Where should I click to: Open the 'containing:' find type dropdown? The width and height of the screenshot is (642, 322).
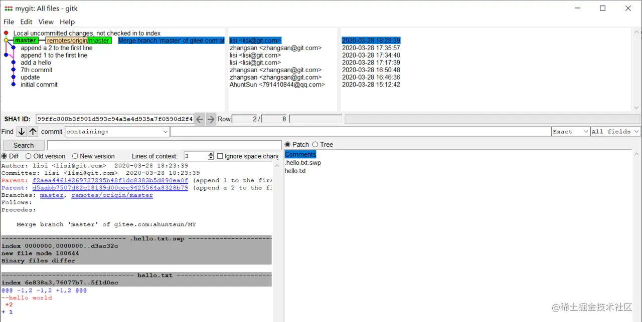(x=117, y=132)
